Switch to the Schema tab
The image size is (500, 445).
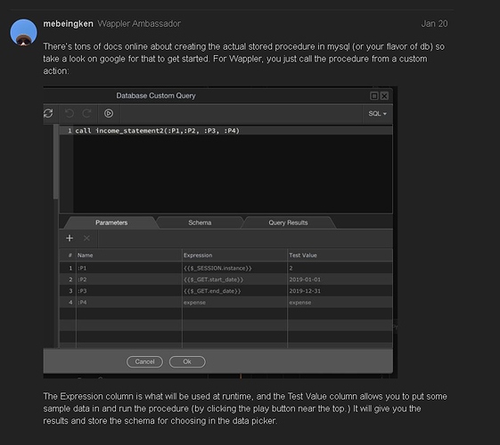coord(200,222)
